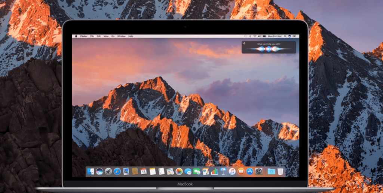Open the Edit menu

click(x=99, y=36)
